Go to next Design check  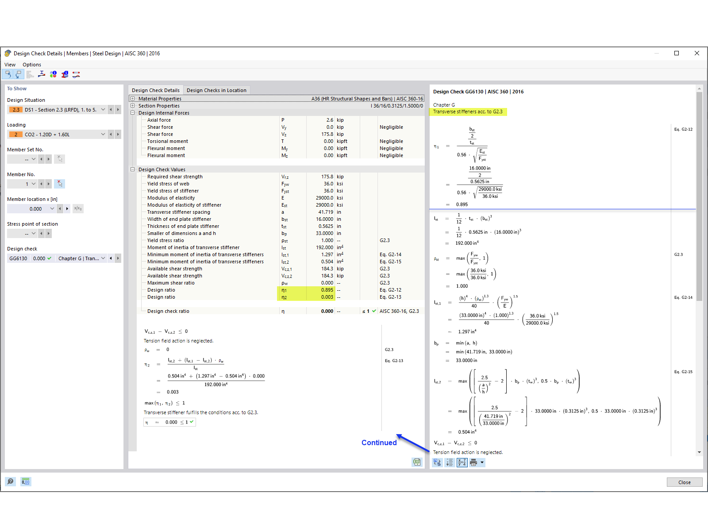click(x=118, y=258)
